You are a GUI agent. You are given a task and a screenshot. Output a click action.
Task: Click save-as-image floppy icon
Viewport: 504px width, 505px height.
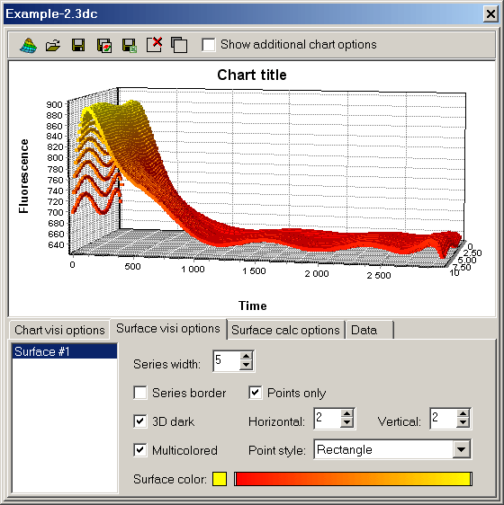(104, 46)
